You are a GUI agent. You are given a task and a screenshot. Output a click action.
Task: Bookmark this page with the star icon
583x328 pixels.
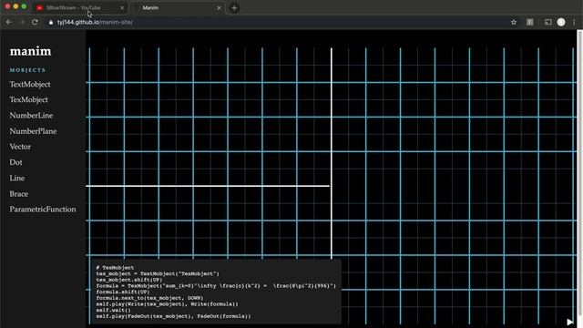[514, 22]
